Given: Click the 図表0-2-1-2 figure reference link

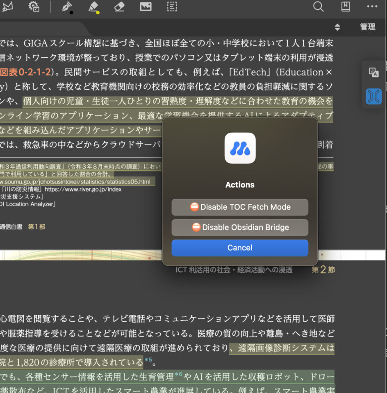Looking at the screenshot, I should point(25,72).
